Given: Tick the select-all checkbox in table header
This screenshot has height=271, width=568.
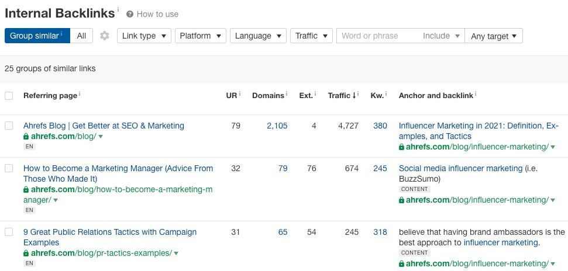Looking at the screenshot, I should pyautogui.click(x=9, y=96).
